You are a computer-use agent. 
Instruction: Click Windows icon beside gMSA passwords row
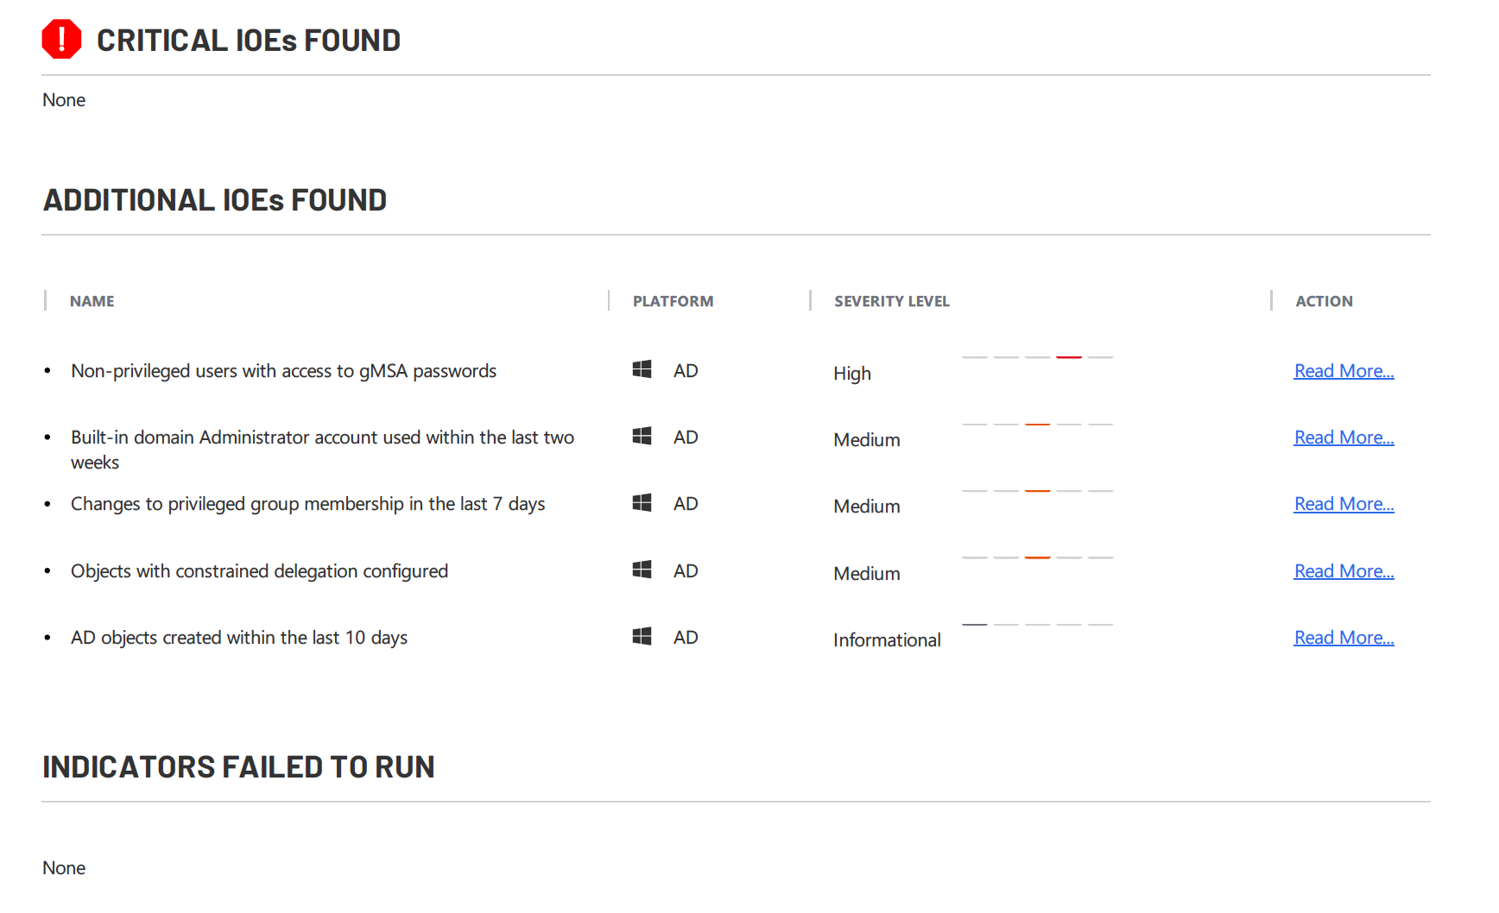[x=642, y=369]
